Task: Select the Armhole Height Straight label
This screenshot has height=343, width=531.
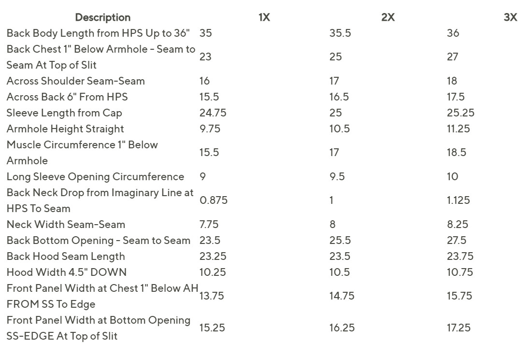Action: point(65,129)
